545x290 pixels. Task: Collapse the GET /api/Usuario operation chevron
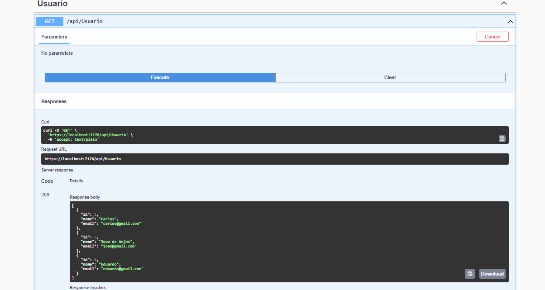click(x=510, y=21)
